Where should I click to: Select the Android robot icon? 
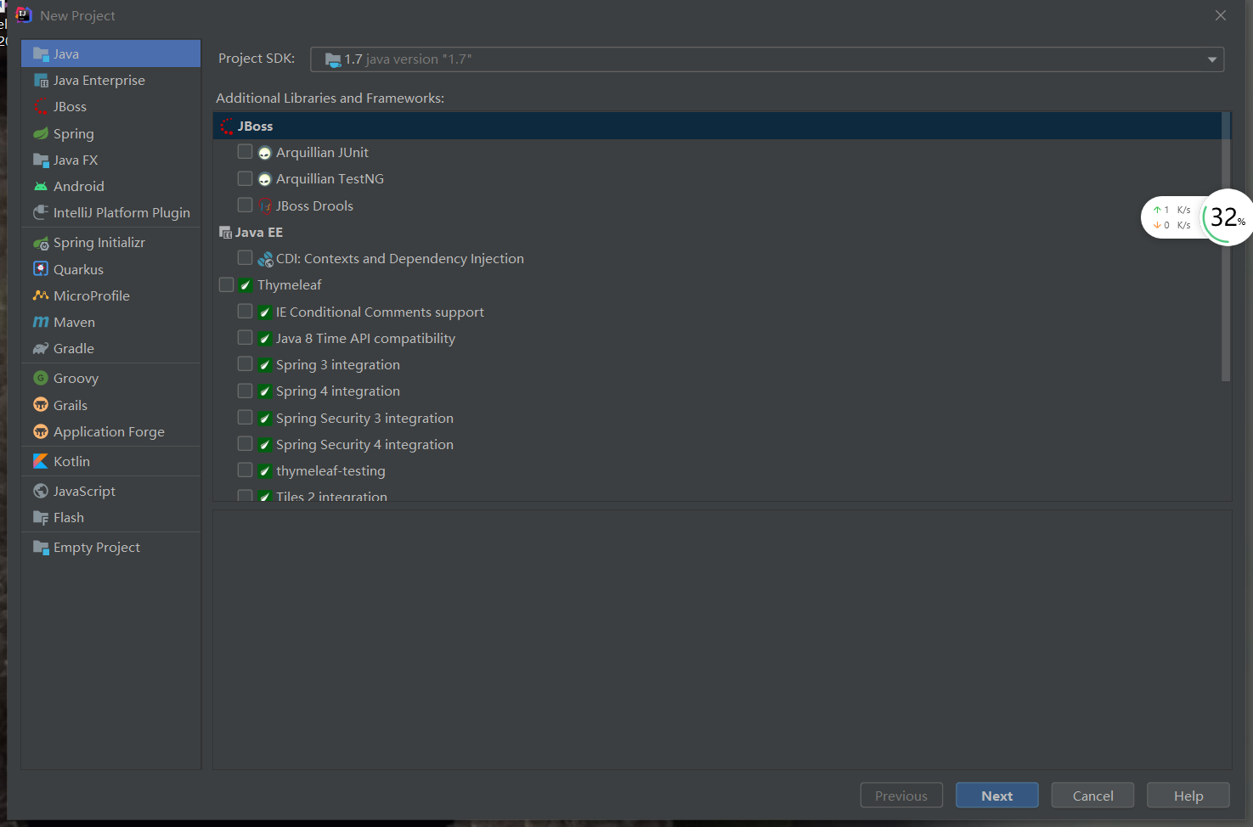[x=41, y=186]
